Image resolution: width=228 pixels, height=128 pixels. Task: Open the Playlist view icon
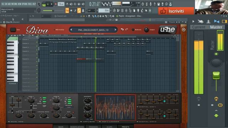click(114, 10)
